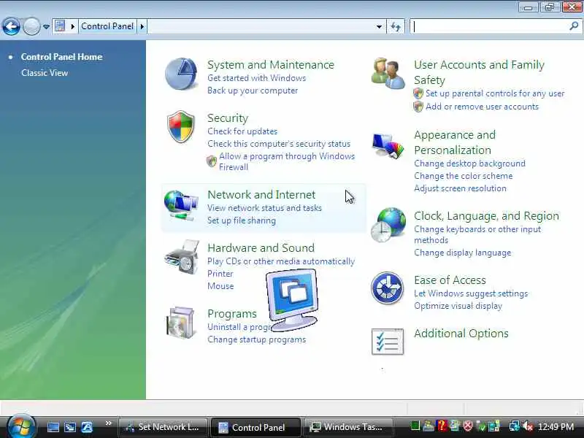Screen dimensions: 584x438
Task: Click the User Accounts people icon
Action: 388,74
